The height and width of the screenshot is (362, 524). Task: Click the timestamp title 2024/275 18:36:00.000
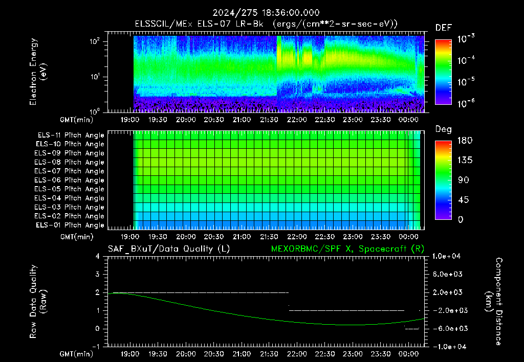tap(266, 13)
